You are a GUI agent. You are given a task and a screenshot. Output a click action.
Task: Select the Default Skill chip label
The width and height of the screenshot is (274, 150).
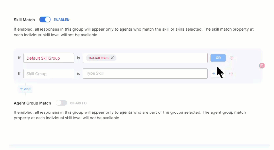pos(98,58)
